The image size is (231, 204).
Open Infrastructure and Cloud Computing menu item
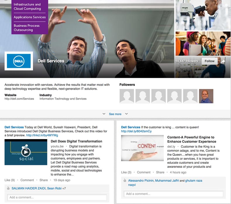pos(27,6)
